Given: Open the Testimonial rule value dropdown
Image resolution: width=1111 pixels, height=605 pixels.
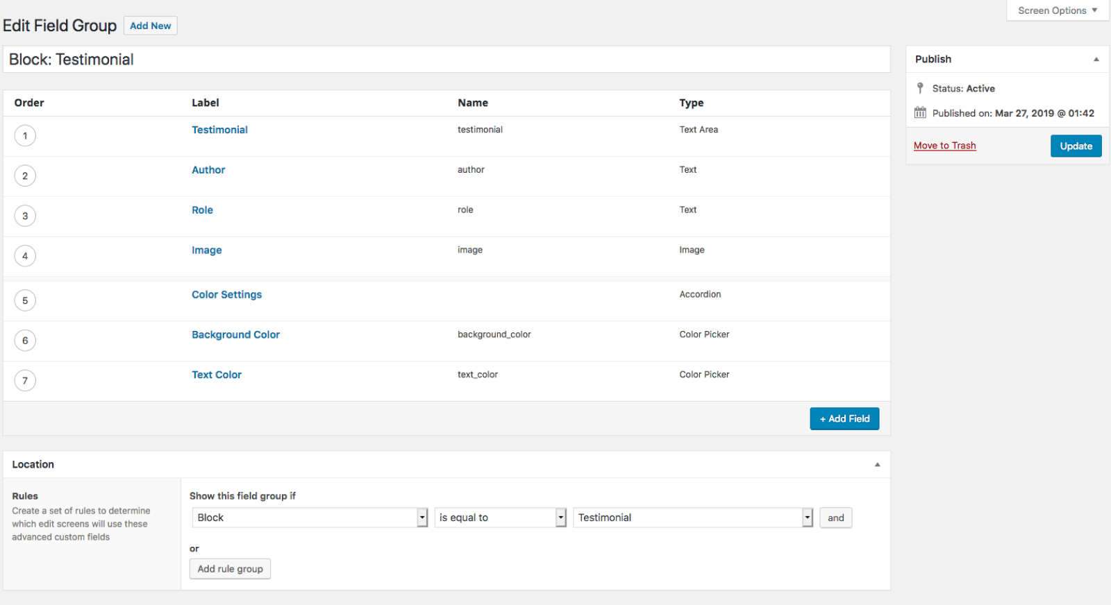Looking at the screenshot, I should click(x=692, y=518).
